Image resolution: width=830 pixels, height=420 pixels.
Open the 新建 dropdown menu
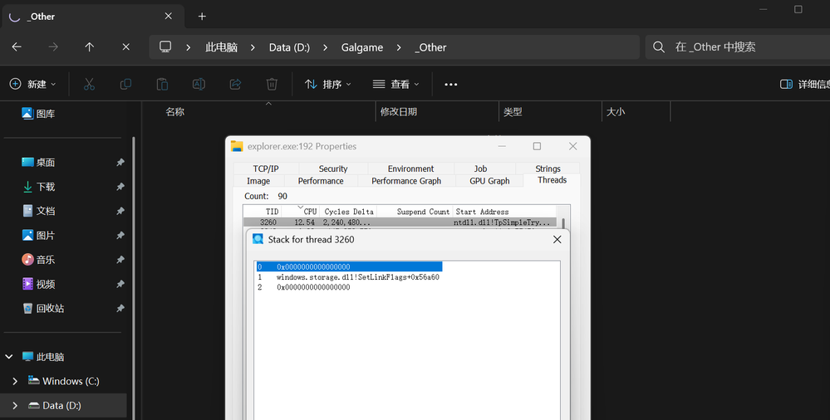point(33,84)
